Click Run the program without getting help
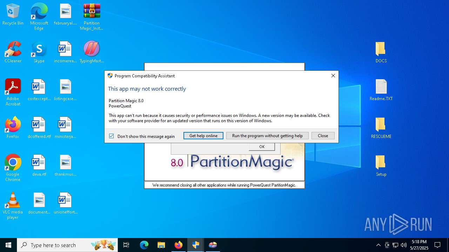The image size is (449, 252). [x=267, y=136]
